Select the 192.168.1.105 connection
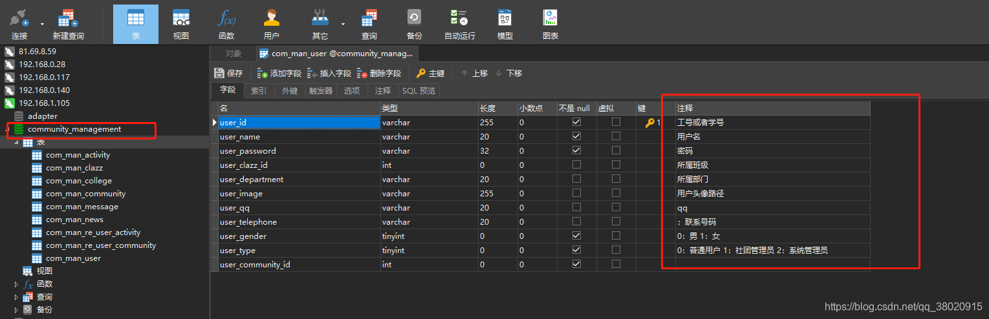 point(44,103)
